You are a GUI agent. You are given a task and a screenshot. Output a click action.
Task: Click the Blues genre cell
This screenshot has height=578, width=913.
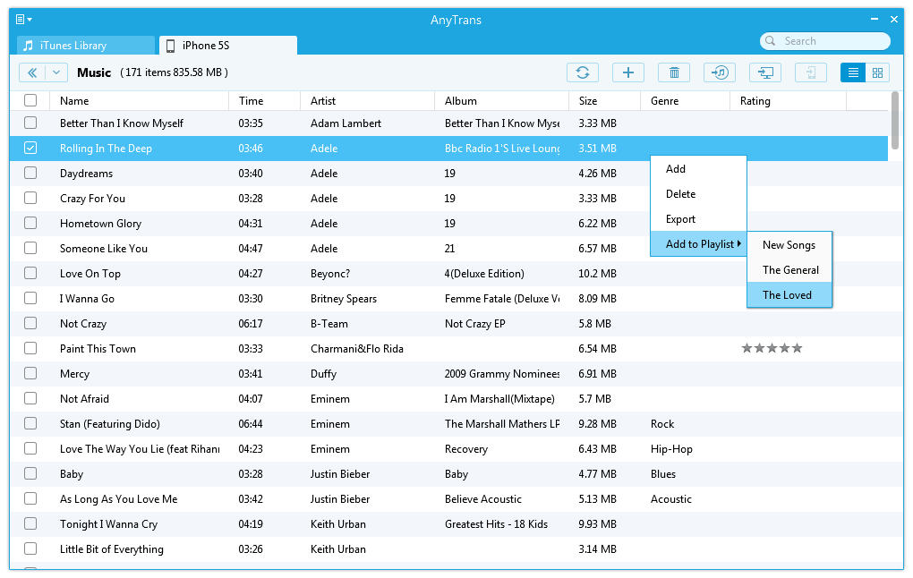click(x=663, y=474)
